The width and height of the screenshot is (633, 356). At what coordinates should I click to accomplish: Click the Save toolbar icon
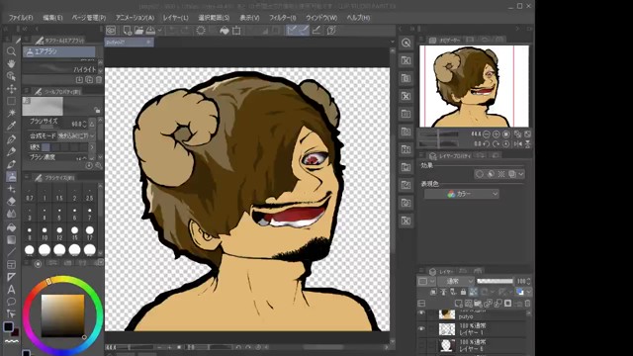click(x=150, y=31)
